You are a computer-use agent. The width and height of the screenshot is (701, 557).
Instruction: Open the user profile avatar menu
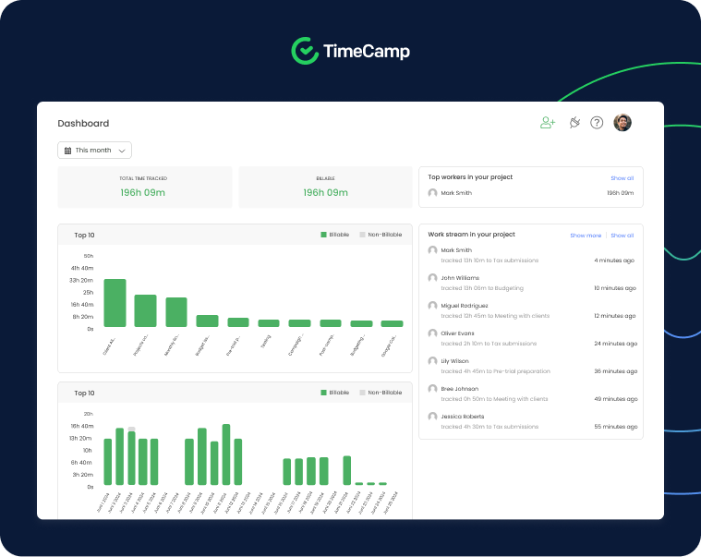[x=622, y=123]
